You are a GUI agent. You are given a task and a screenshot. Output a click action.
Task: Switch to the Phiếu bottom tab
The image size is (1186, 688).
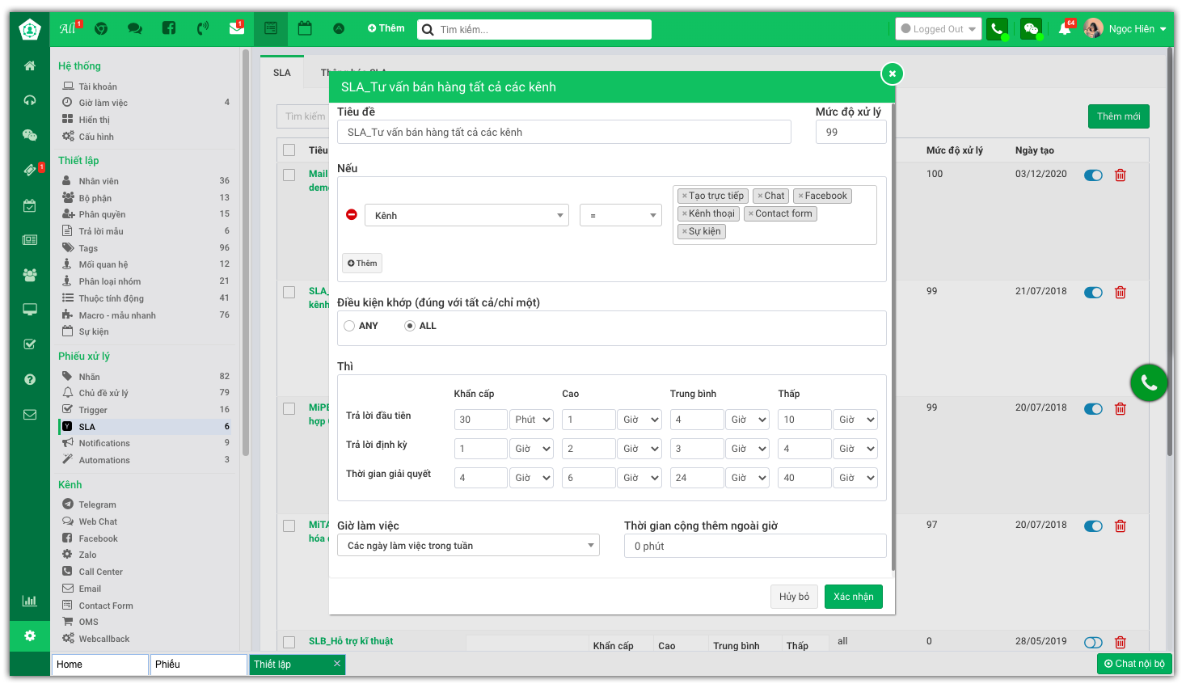(x=198, y=665)
